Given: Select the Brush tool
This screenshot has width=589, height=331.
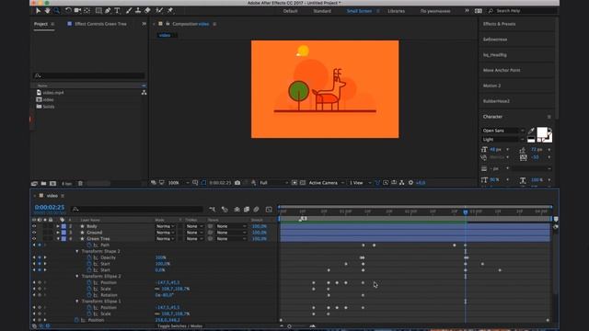Looking at the screenshot, I should coord(129,10).
